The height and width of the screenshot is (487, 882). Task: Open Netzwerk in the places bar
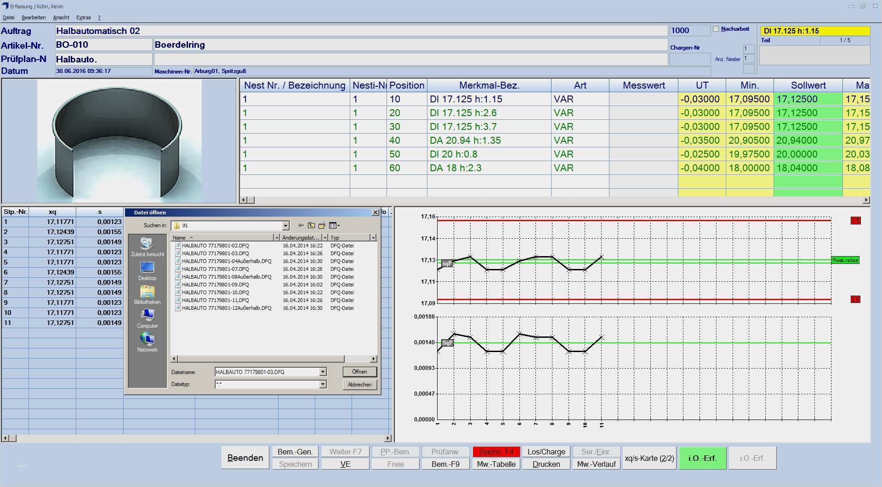click(147, 342)
